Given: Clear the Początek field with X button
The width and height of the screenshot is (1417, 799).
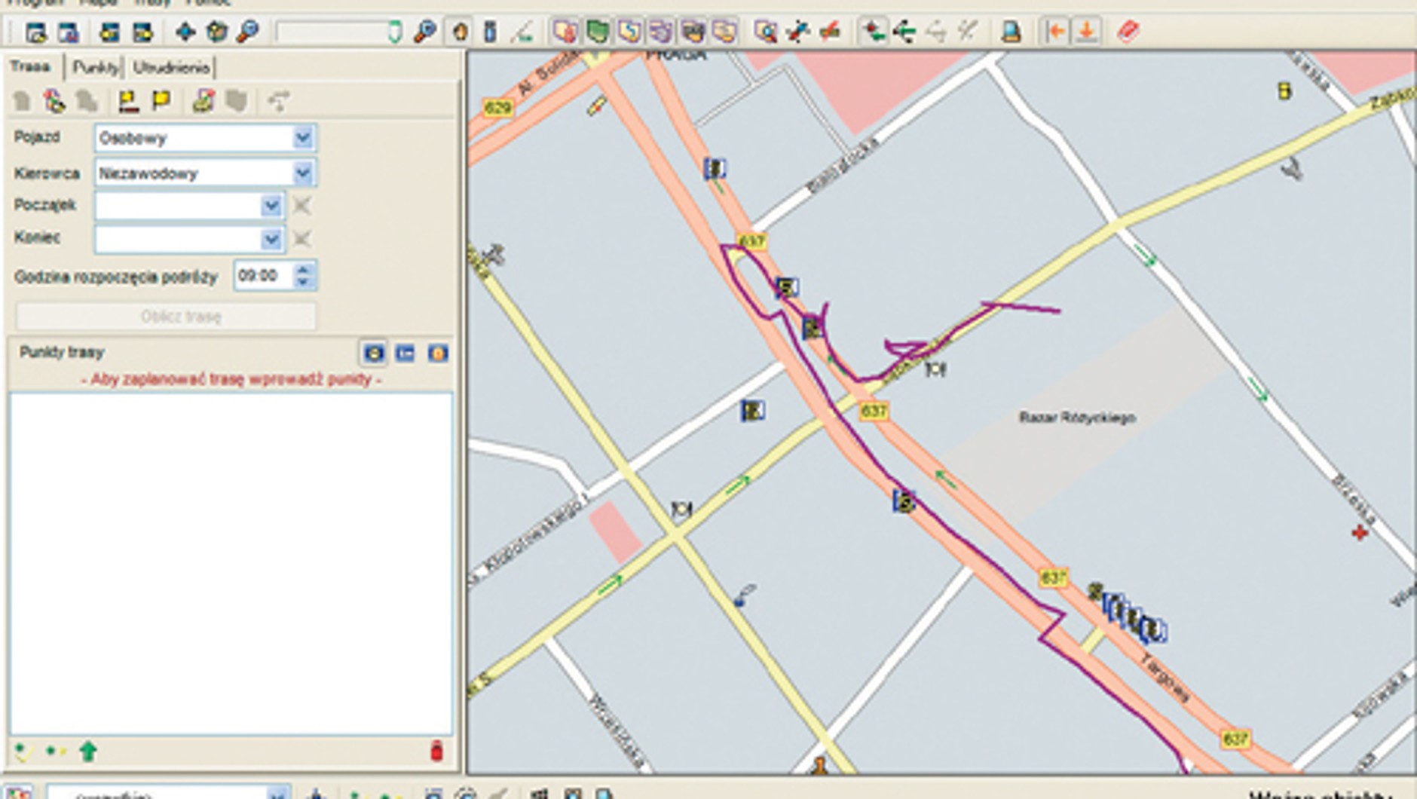Looking at the screenshot, I should (x=301, y=206).
